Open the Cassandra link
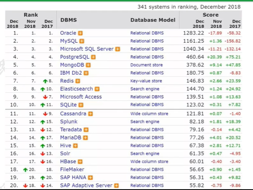 [73, 114]
